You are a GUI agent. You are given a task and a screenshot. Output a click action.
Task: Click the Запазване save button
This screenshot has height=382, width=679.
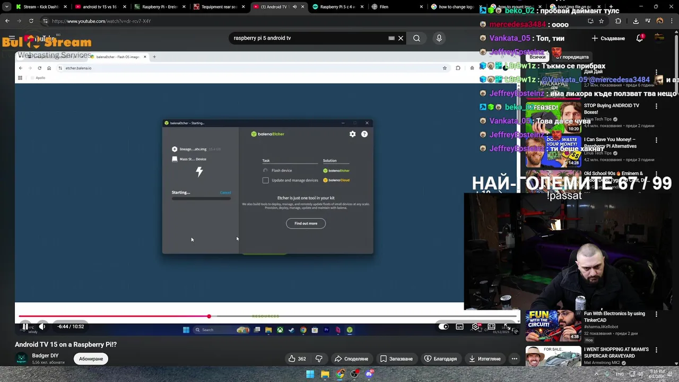(x=396, y=359)
